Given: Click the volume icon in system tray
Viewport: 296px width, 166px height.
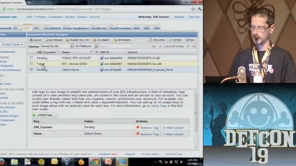Looking at the screenshot, I should pyautogui.click(x=182, y=162).
